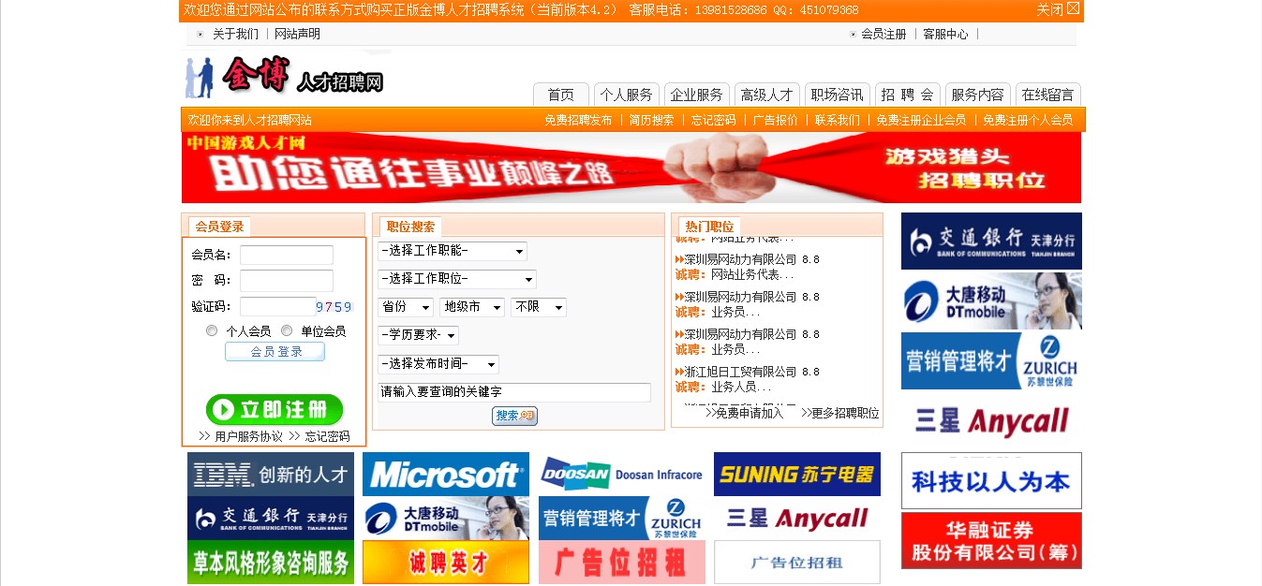The width and height of the screenshot is (1262, 586).
Task: Expand the 学历要求 dropdown
Action: 418,335
